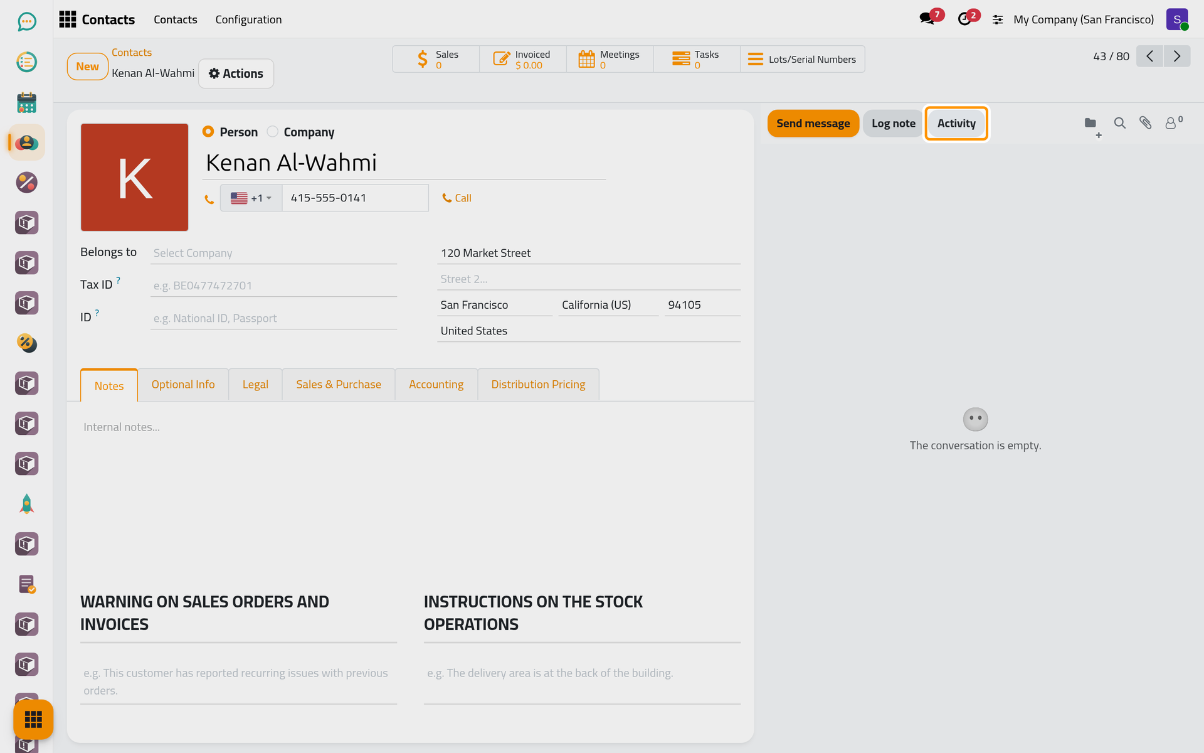The image size is (1204, 753).
Task: Go to the next record arrow
Action: point(1177,56)
